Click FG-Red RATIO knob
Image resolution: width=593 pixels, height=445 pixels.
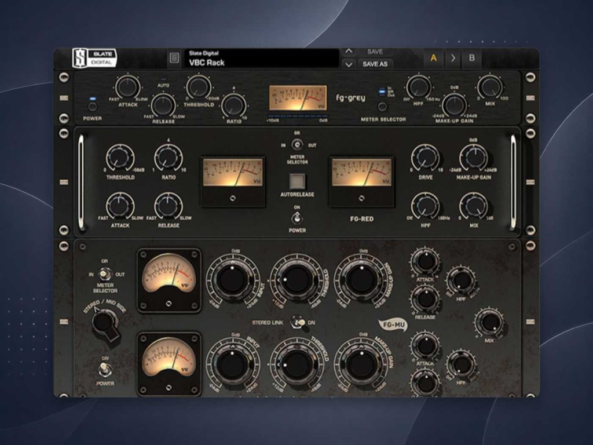click(x=169, y=158)
